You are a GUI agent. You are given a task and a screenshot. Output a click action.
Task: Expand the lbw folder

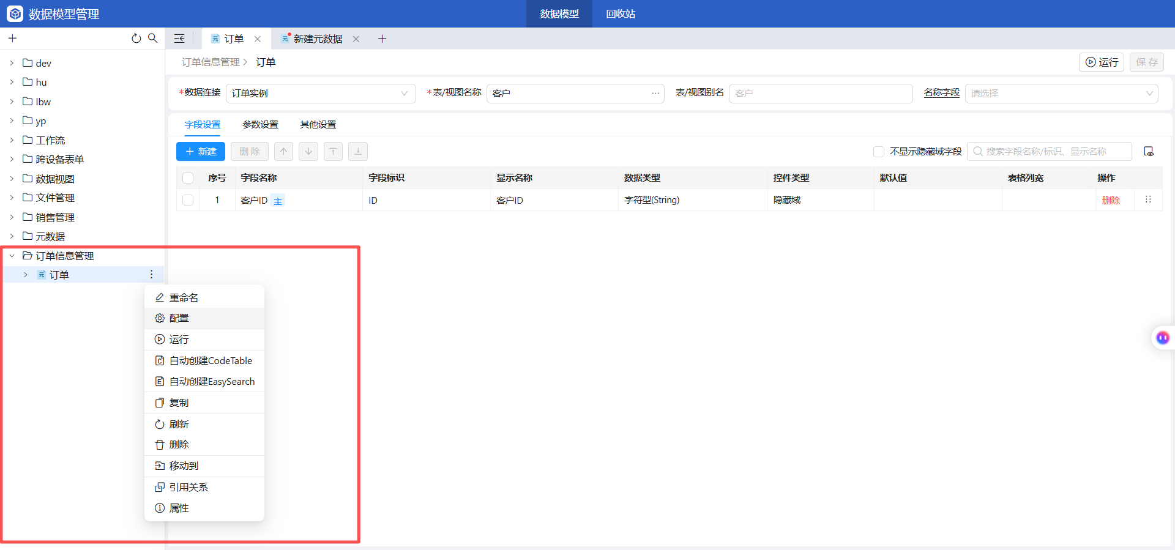(x=12, y=102)
